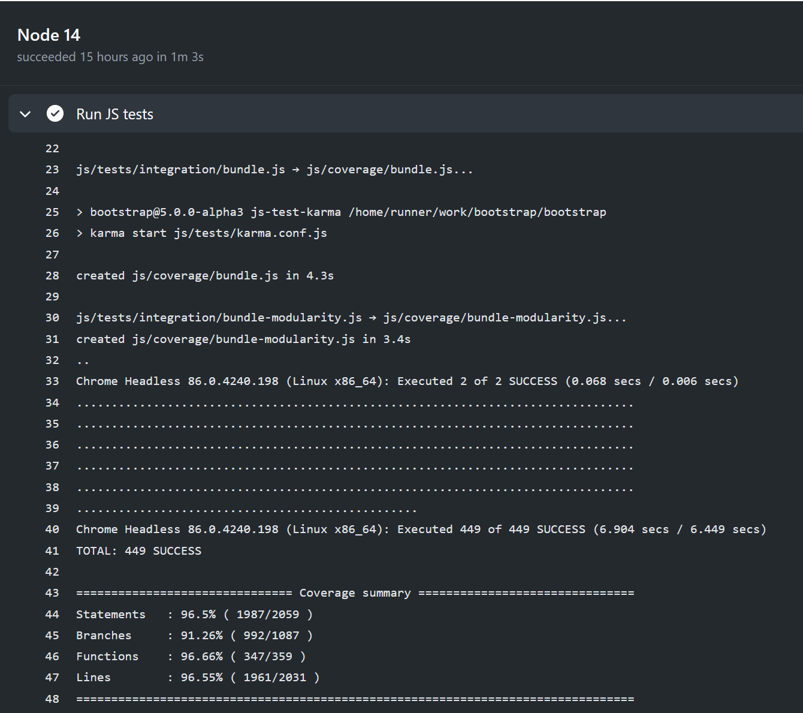This screenshot has width=803, height=713.
Task: Select log line number 46
Action: [52, 656]
